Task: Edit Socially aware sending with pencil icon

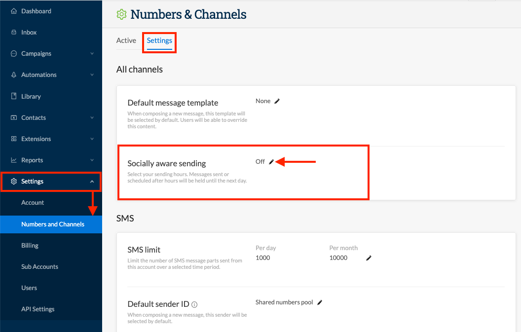Action: [271, 162]
